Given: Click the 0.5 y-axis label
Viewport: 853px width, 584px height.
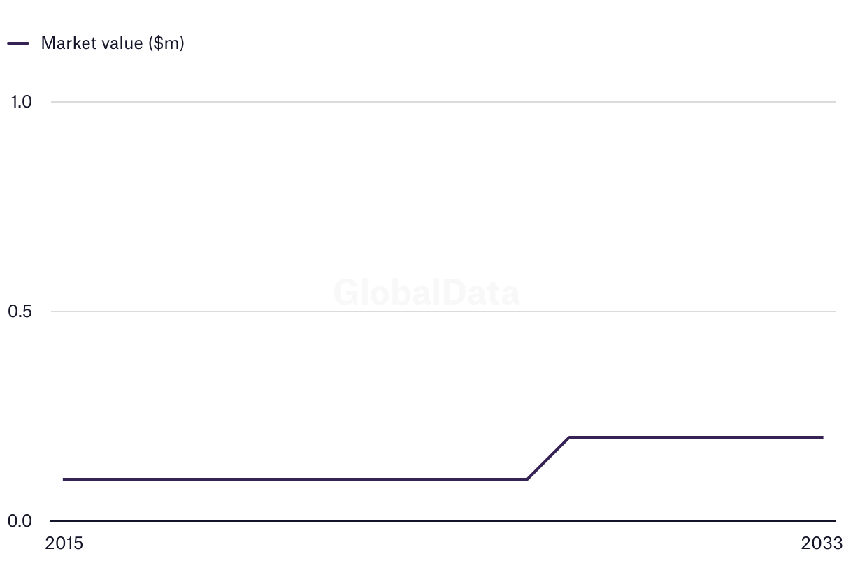Looking at the screenshot, I should pos(20,312).
